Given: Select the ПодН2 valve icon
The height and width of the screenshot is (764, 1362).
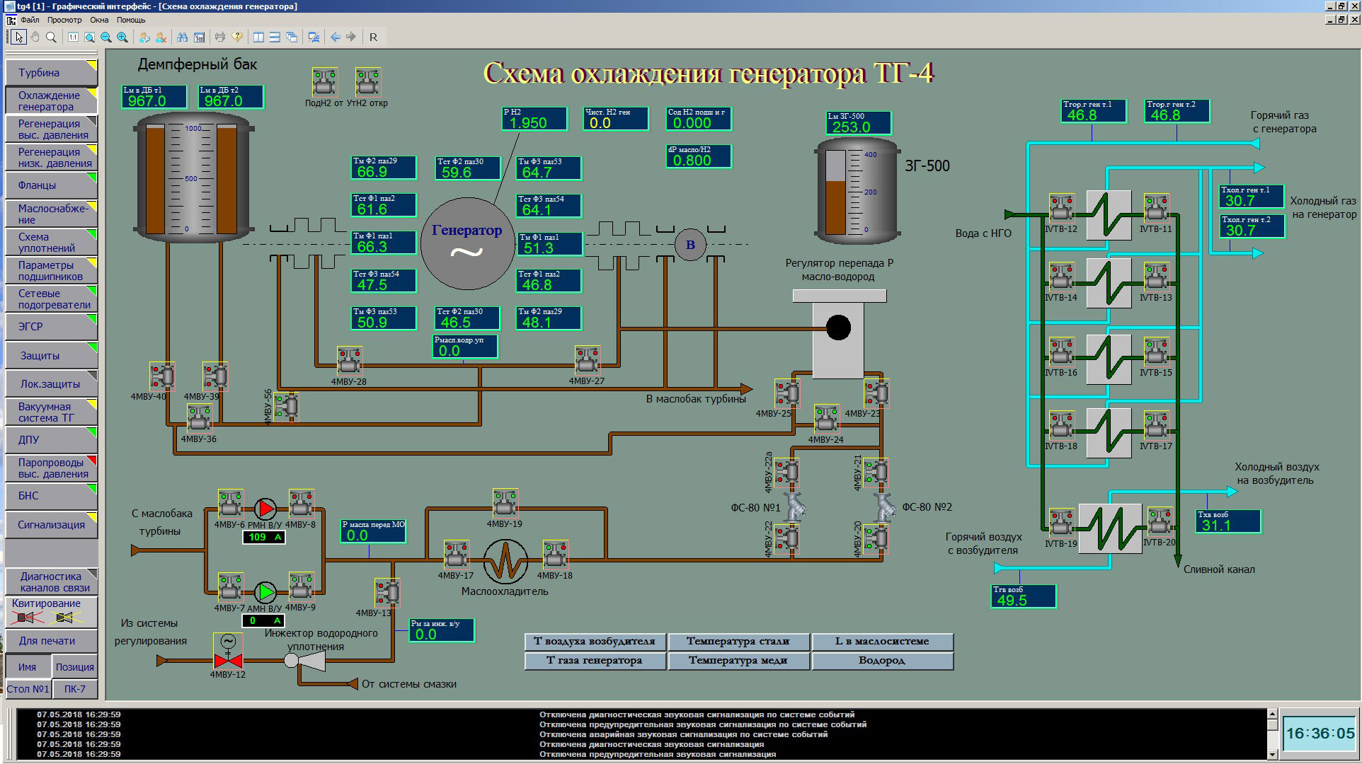Looking at the screenshot, I should click(x=324, y=83).
